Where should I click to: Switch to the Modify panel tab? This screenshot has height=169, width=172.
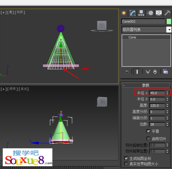(x=133, y=13)
